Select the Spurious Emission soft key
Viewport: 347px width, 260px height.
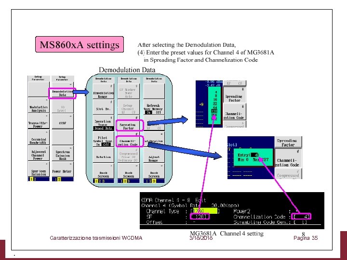tap(39, 169)
